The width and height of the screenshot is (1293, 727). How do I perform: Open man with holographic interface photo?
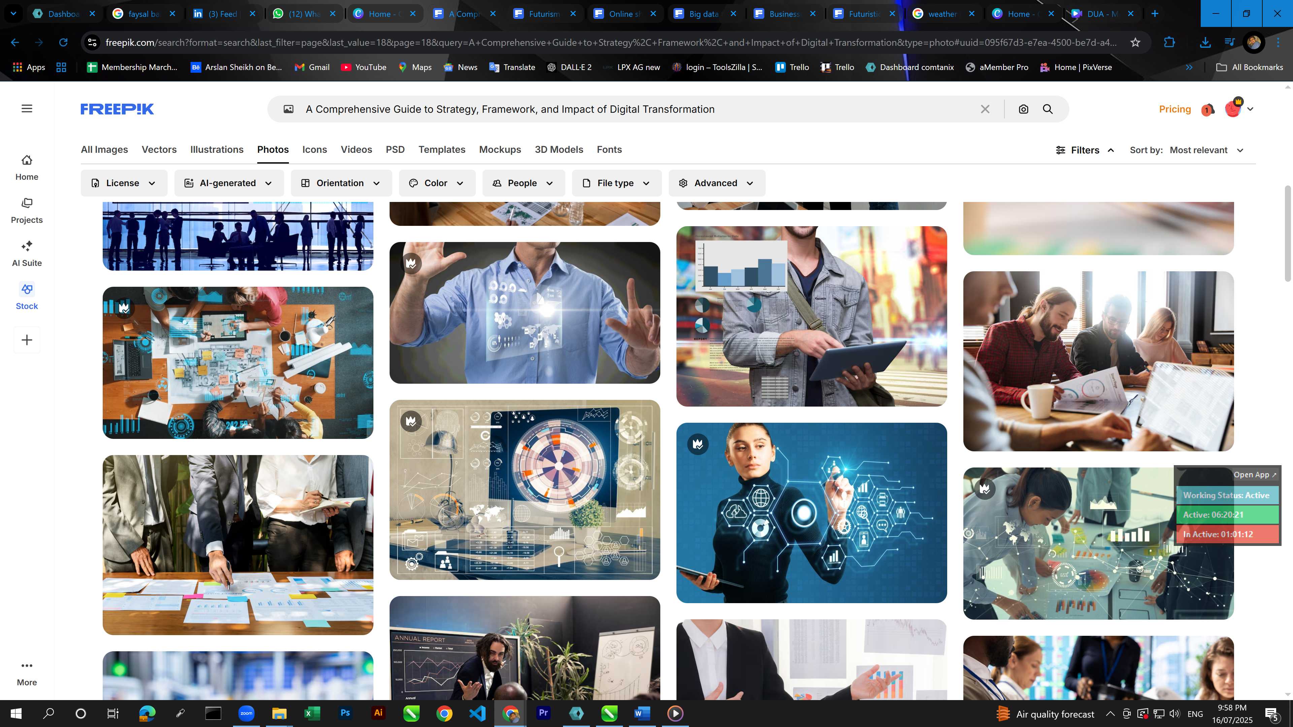(x=525, y=313)
